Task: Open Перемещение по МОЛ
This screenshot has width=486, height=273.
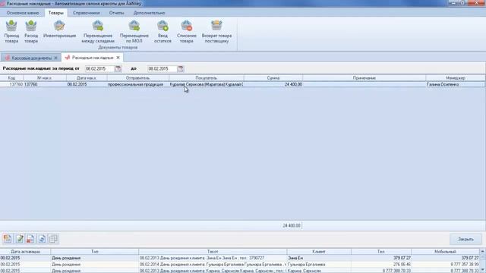Action: coord(134,31)
